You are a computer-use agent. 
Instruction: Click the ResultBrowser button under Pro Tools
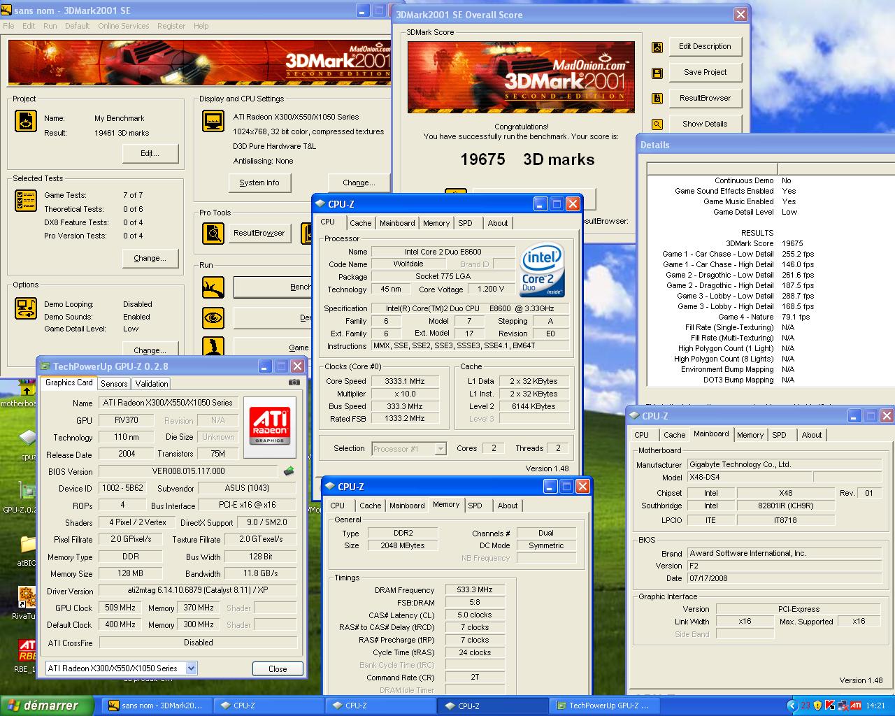(x=259, y=233)
